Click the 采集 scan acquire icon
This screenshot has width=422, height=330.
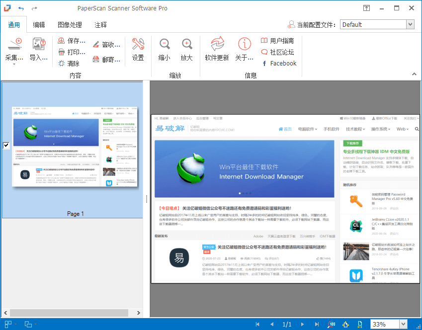click(14, 45)
